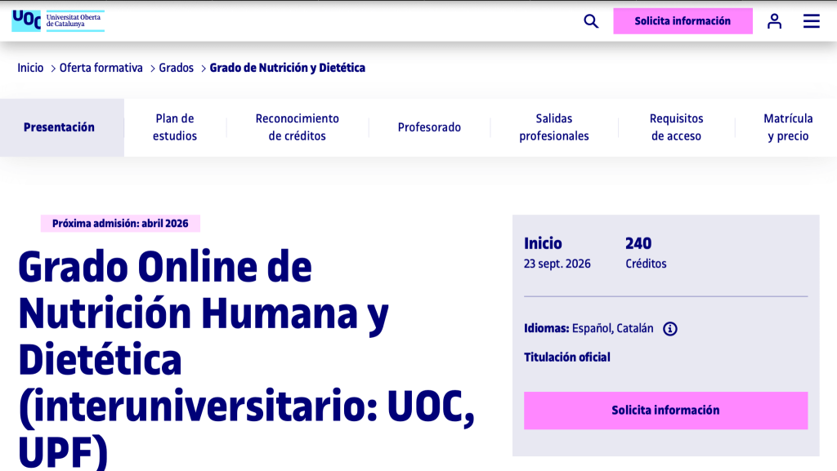Open Matrícula y precio tab
This screenshot has height=471, width=837.
tap(788, 127)
